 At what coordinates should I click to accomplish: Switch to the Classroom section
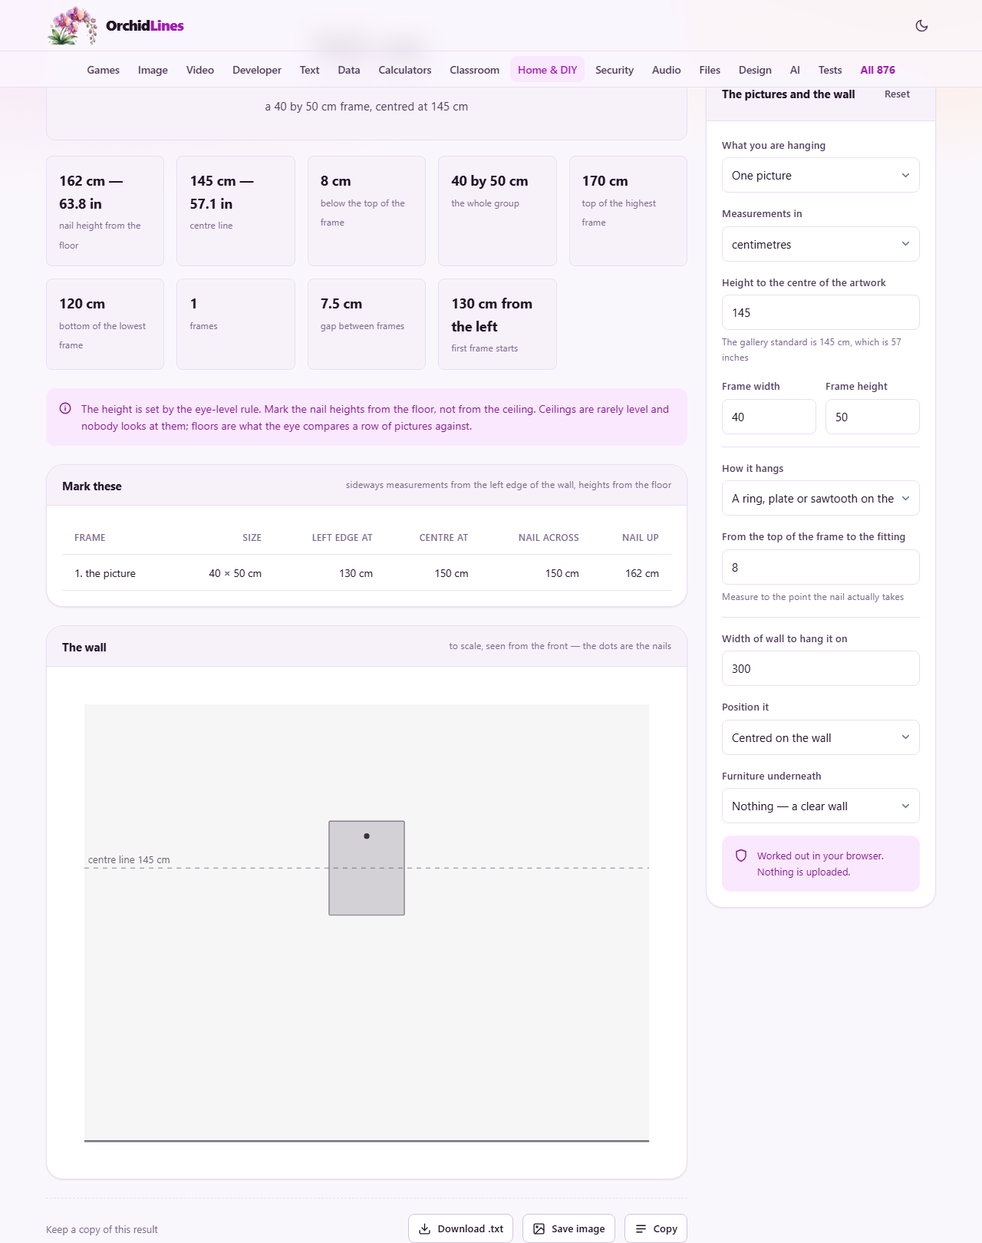click(x=474, y=70)
